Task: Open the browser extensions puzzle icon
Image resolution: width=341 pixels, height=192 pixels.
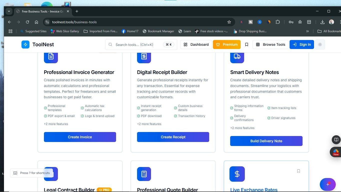Action: [278, 22]
